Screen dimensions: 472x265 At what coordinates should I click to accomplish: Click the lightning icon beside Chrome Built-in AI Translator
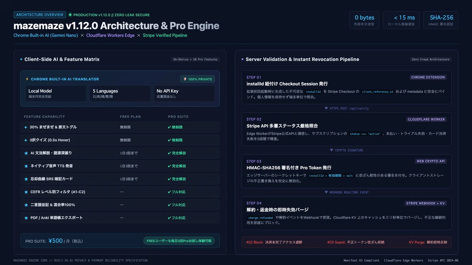[27, 79]
